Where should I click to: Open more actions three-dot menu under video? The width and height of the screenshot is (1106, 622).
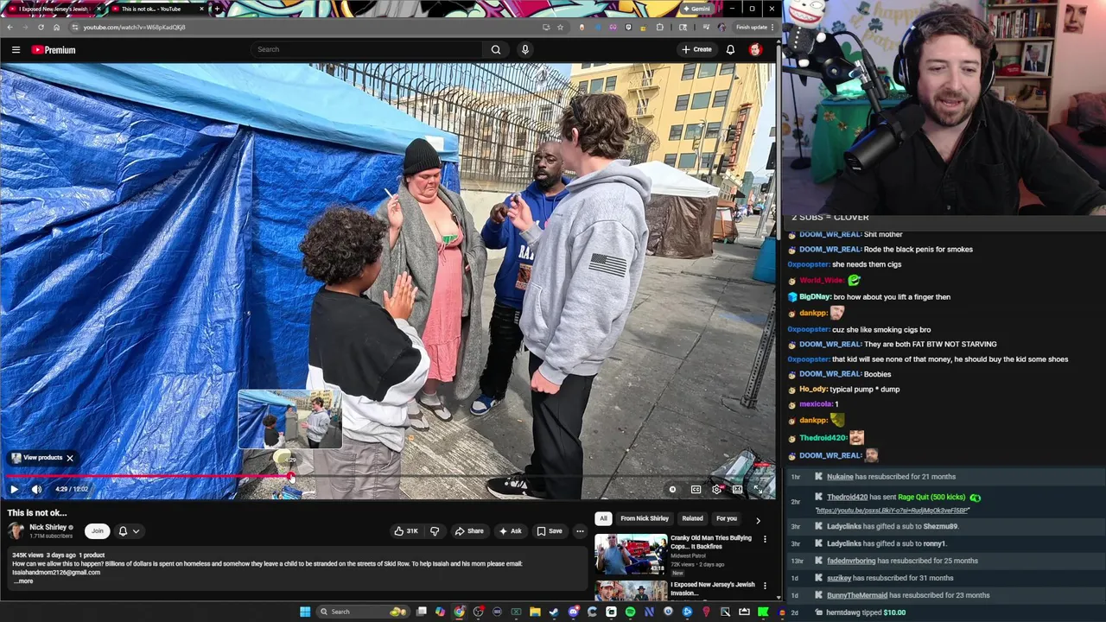(580, 531)
